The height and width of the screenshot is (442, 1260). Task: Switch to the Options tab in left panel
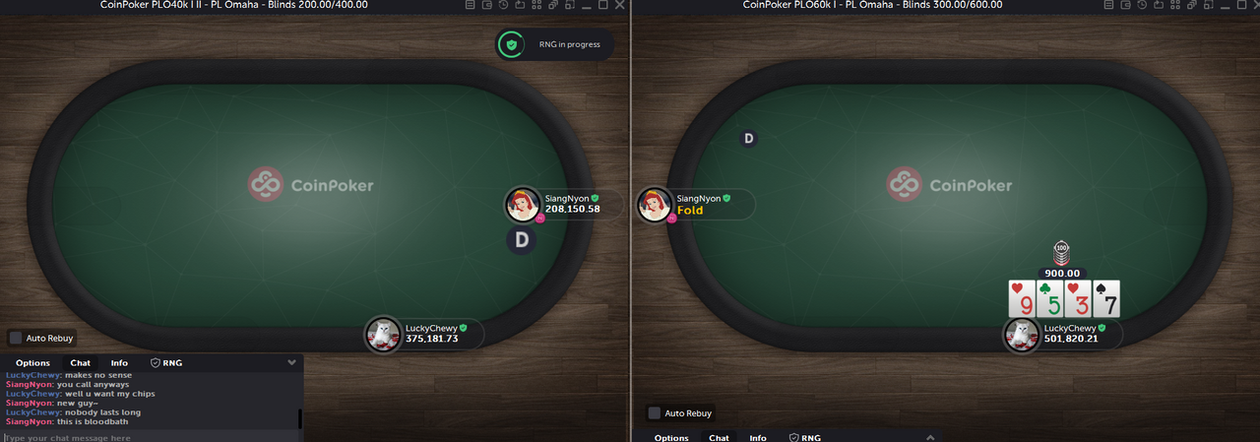click(32, 363)
